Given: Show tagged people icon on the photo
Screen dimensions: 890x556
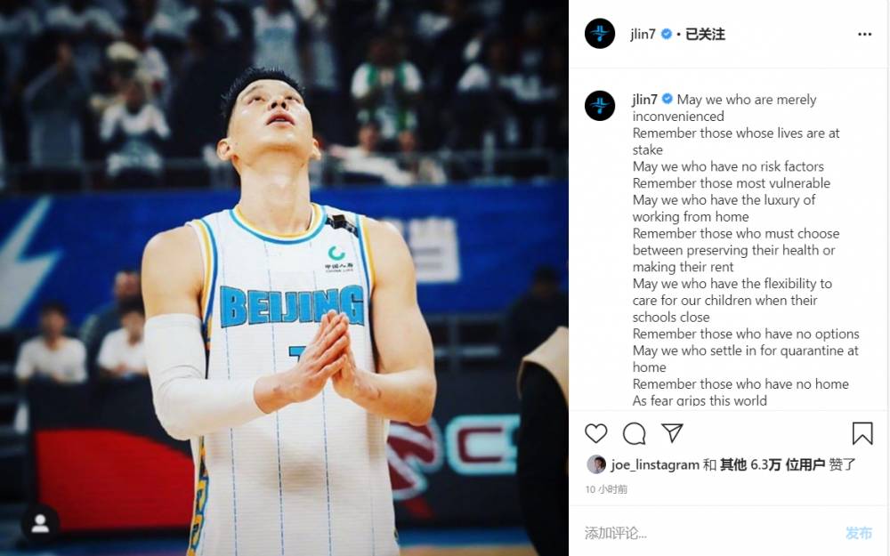Looking at the screenshot, I should click(x=40, y=523).
